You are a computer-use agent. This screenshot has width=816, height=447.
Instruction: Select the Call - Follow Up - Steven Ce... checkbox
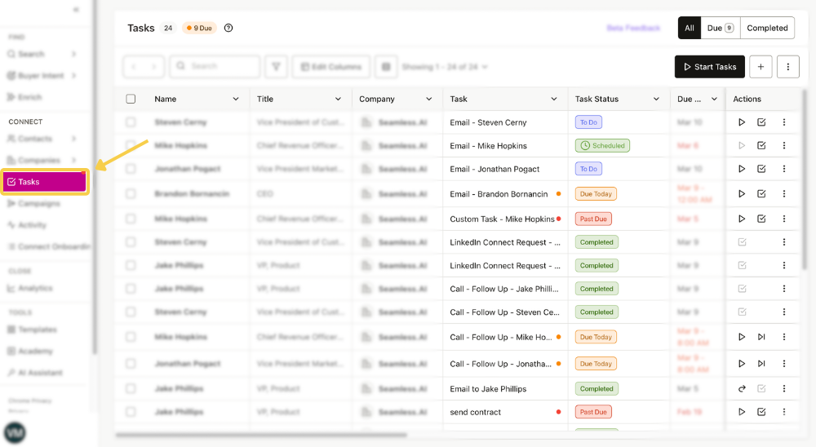pyautogui.click(x=131, y=312)
